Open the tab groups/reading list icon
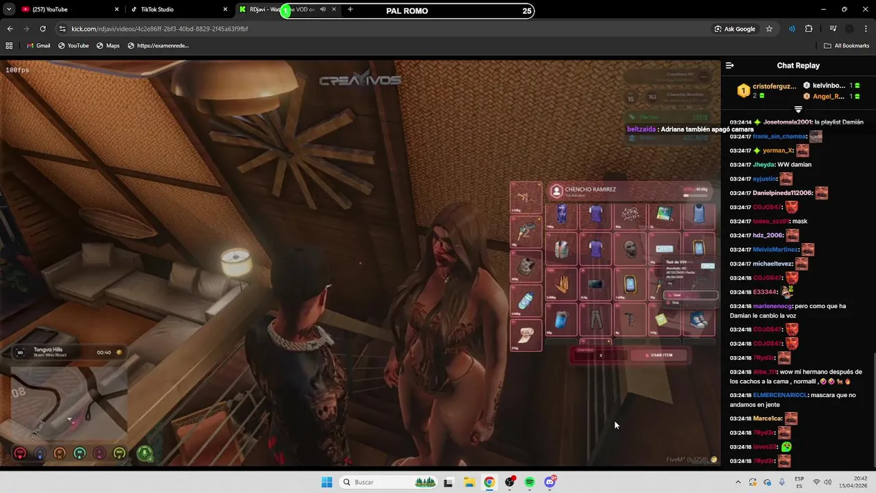The image size is (876, 493). tap(833, 29)
